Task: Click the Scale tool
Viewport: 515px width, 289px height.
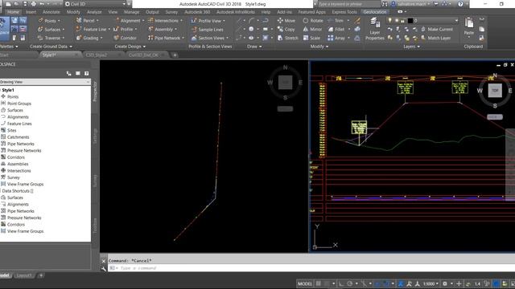Action: pyautogui.click(x=311, y=38)
